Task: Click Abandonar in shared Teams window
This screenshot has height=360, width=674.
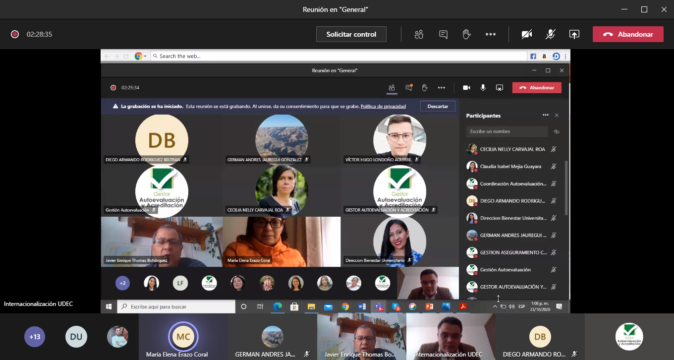Action: point(537,88)
